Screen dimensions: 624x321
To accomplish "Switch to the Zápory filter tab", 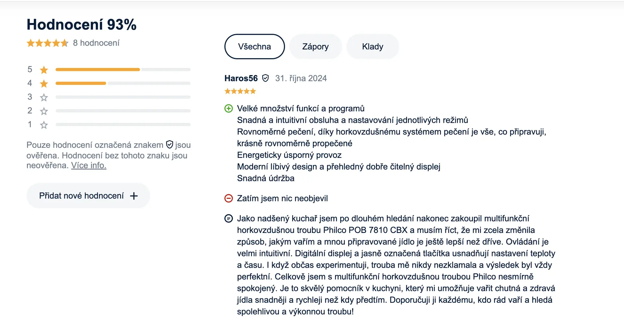I will pyautogui.click(x=315, y=46).
